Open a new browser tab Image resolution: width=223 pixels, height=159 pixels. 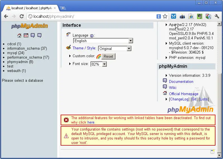coord(63,8)
